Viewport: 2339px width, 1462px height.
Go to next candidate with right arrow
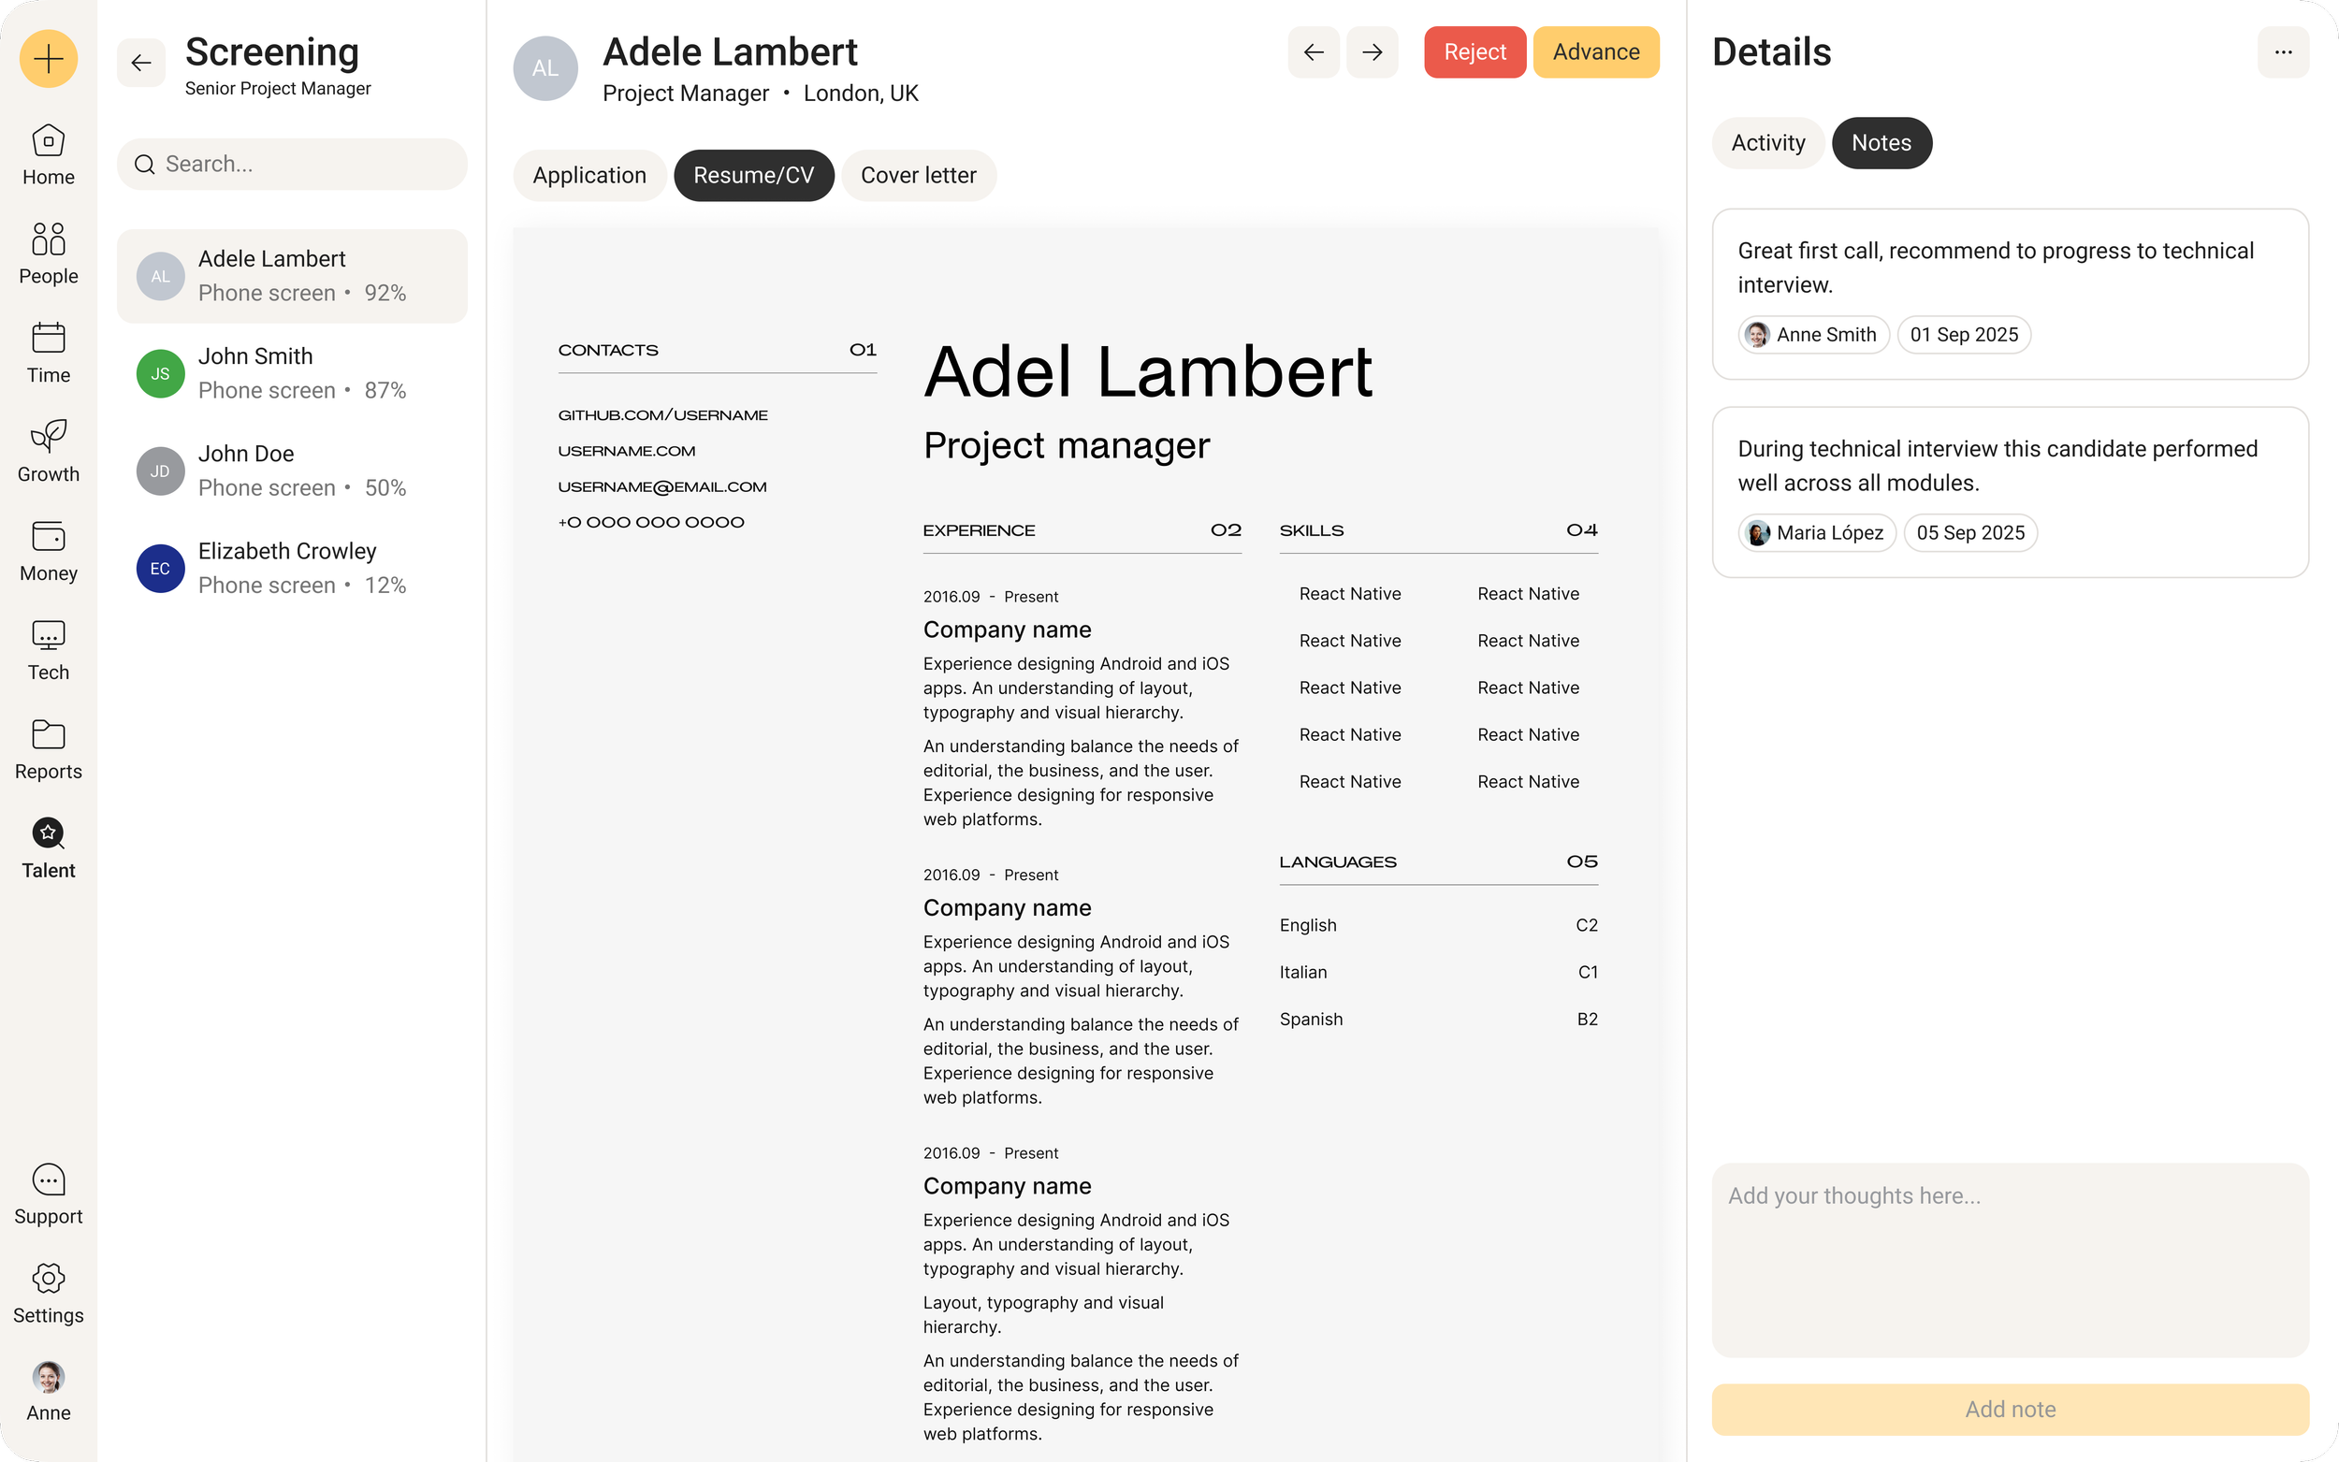click(x=1373, y=52)
